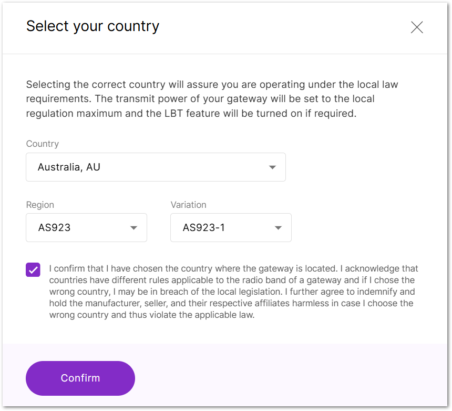Click the purple Confirm pill button

[80, 378]
